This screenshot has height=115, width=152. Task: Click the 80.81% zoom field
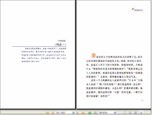coord(106,112)
